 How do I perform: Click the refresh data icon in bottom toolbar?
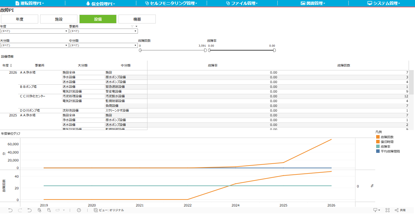pyautogui.click(x=39, y=210)
